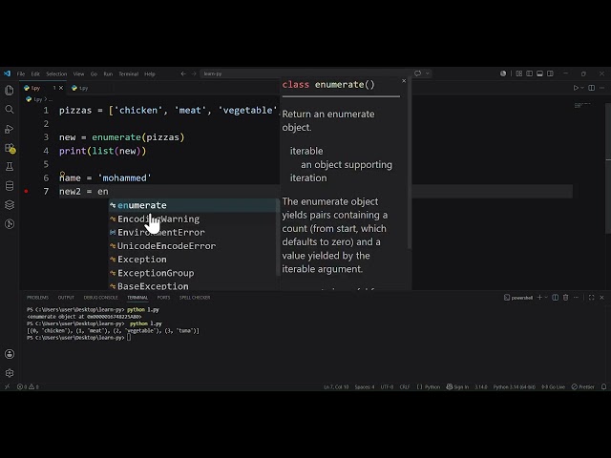Maximize the terminal panel size
The height and width of the screenshot is (458, 611).
(x=592, y=297)
